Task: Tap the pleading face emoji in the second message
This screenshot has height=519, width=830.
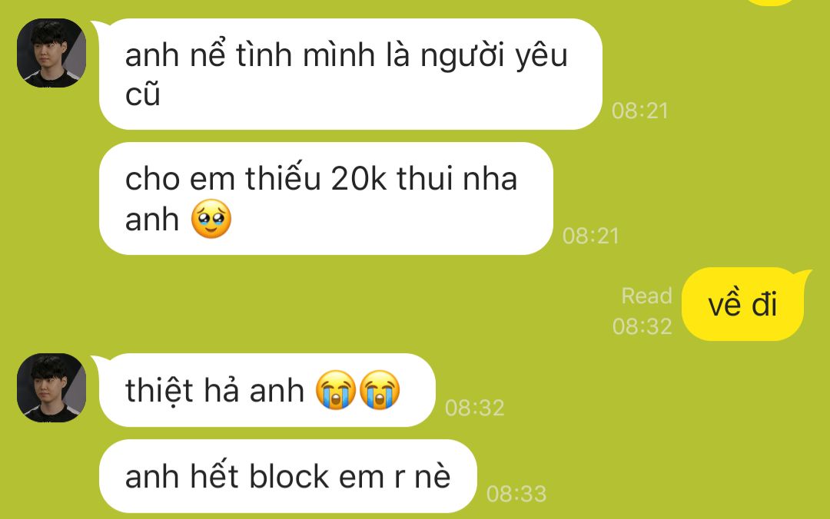Action: [x=211, y=219]
